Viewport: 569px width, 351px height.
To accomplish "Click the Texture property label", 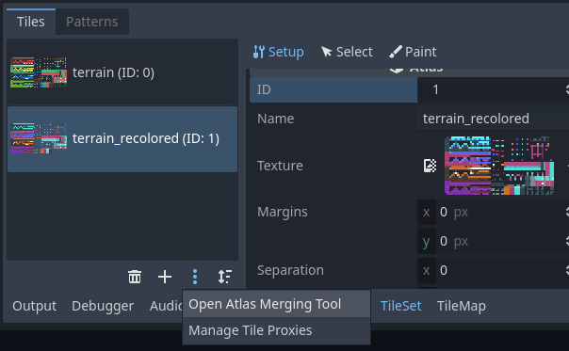I will point(280,166).
